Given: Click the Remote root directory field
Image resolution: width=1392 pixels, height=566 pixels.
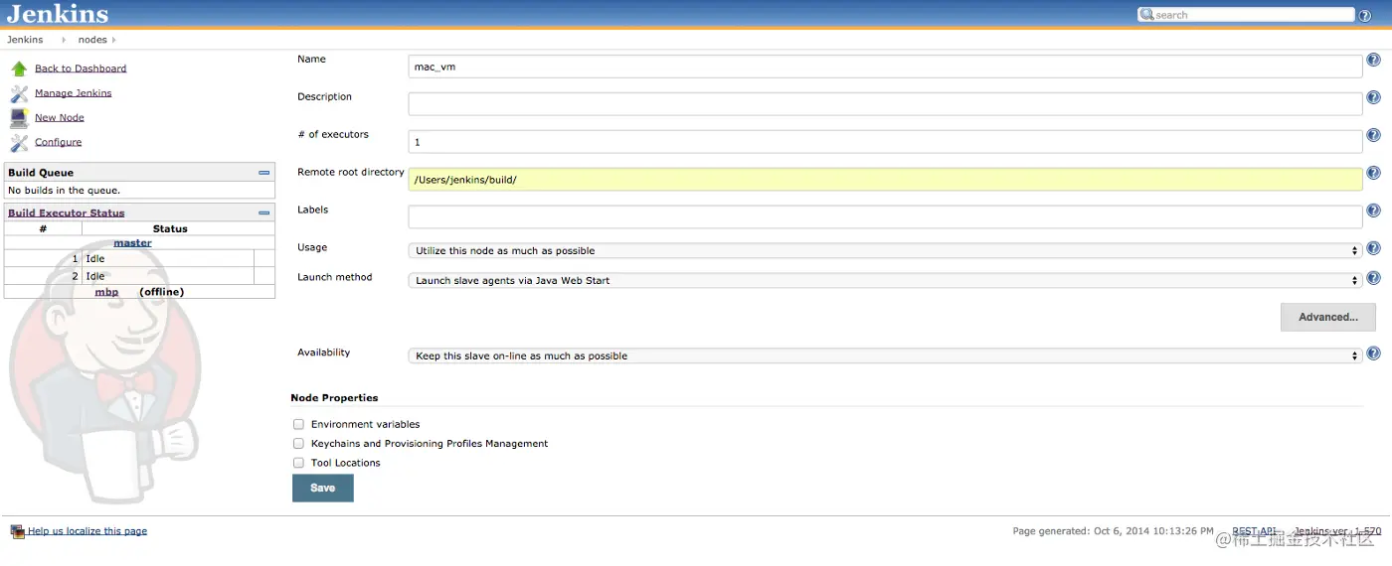Looking at the screenshot, I should point(885,179).
